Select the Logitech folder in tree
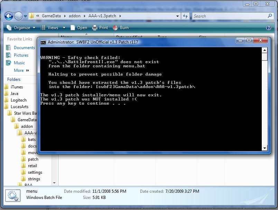 coord(18,100)
